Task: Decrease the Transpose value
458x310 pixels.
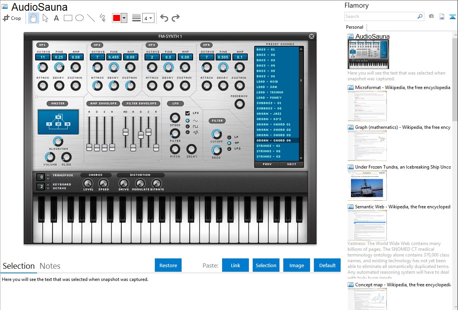Action: (48, 179)
